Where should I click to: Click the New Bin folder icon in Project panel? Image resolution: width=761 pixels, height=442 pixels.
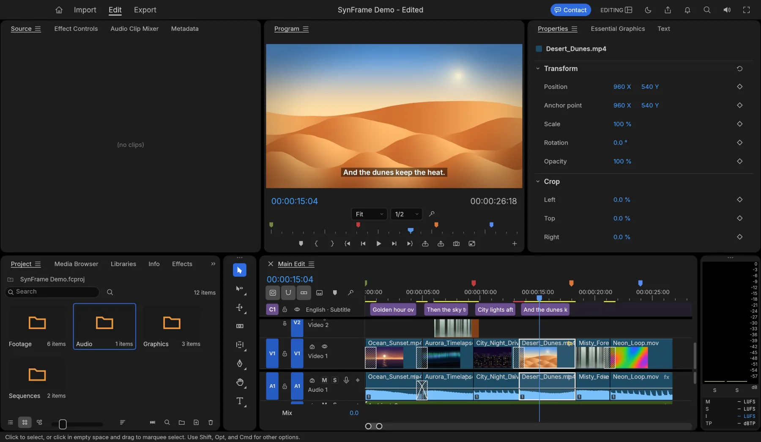point(182,422)
